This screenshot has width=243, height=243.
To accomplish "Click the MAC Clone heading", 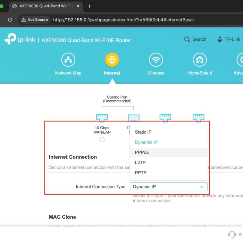I will point(62,217).
